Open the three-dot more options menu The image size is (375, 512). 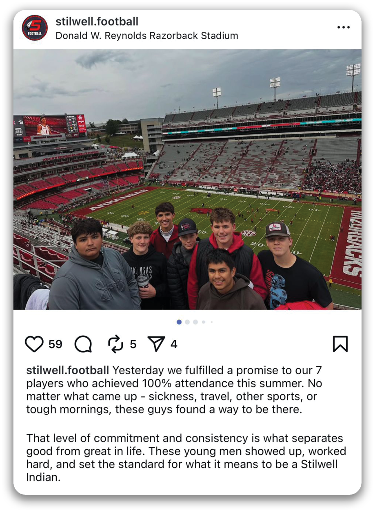coord(344,27)
